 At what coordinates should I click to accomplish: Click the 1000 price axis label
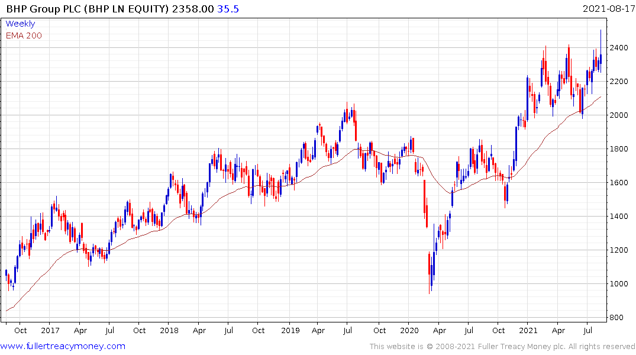coord(619,283)
